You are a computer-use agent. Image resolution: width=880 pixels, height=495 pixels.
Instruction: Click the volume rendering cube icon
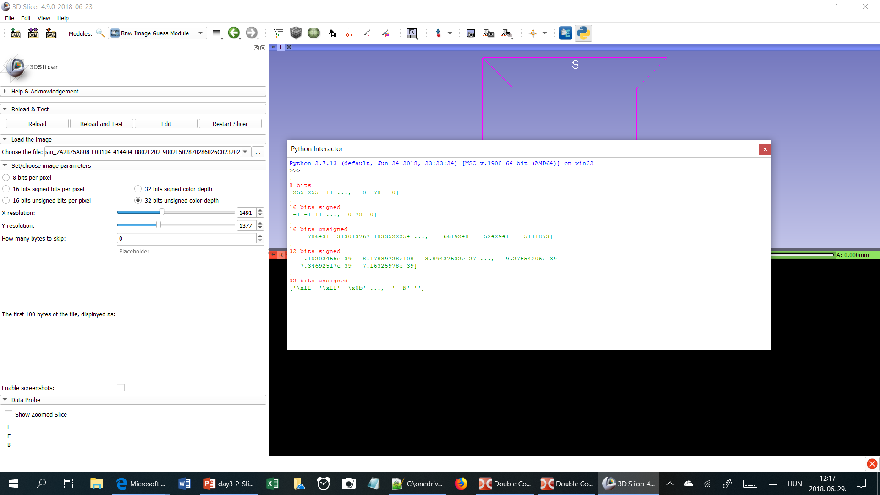pyautogui.click(x=296, y=33)
